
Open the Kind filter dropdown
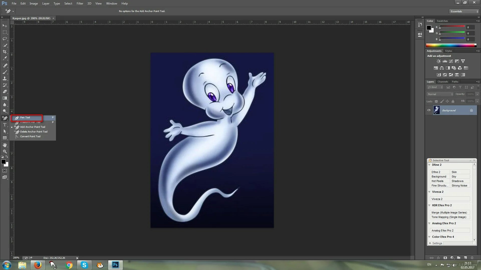(x=435, y=87)
